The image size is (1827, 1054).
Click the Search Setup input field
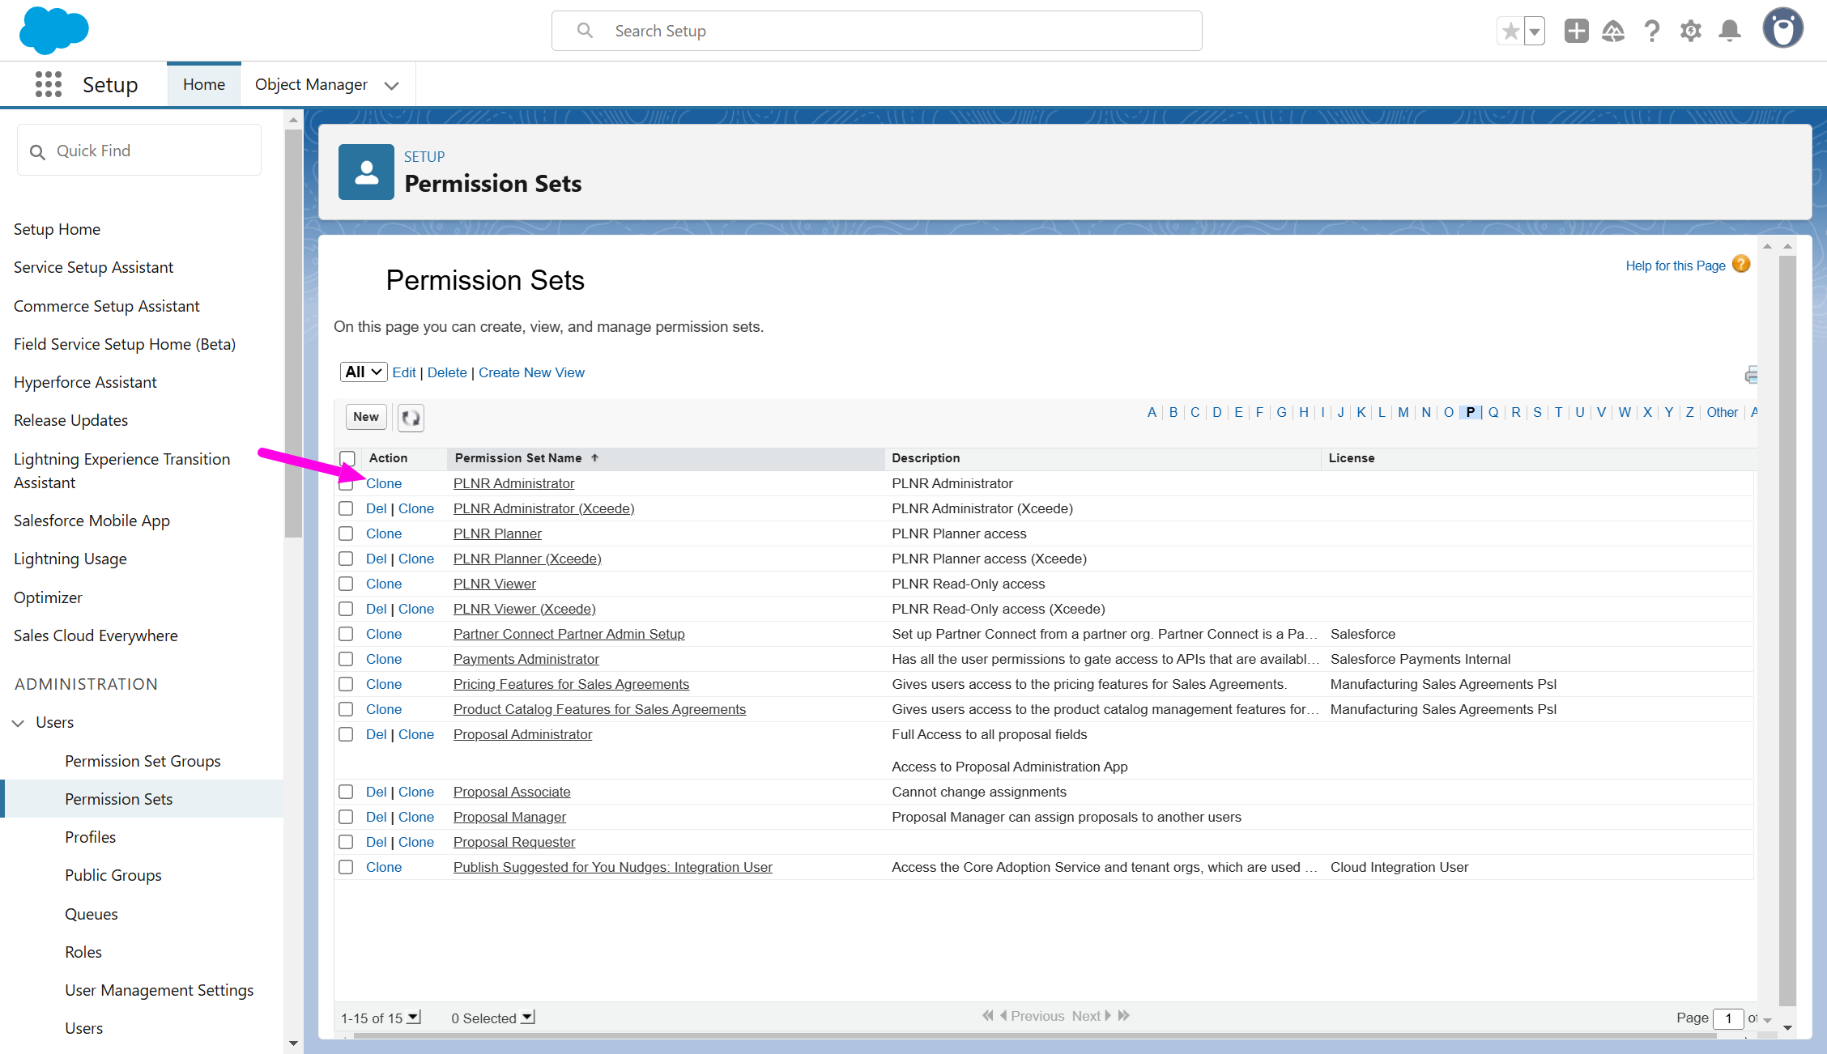click(876, 31)
